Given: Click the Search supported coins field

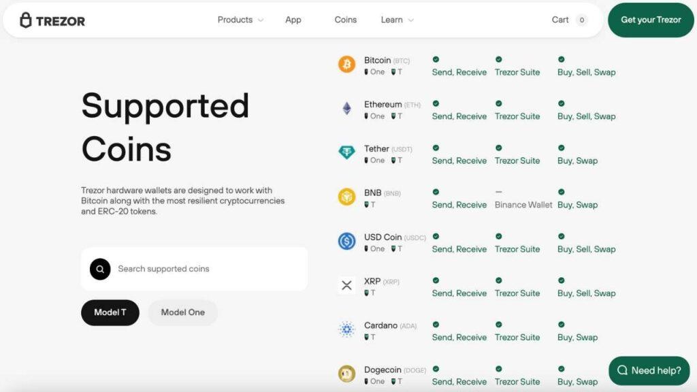Looking at the screenshot, I should 194,269.
